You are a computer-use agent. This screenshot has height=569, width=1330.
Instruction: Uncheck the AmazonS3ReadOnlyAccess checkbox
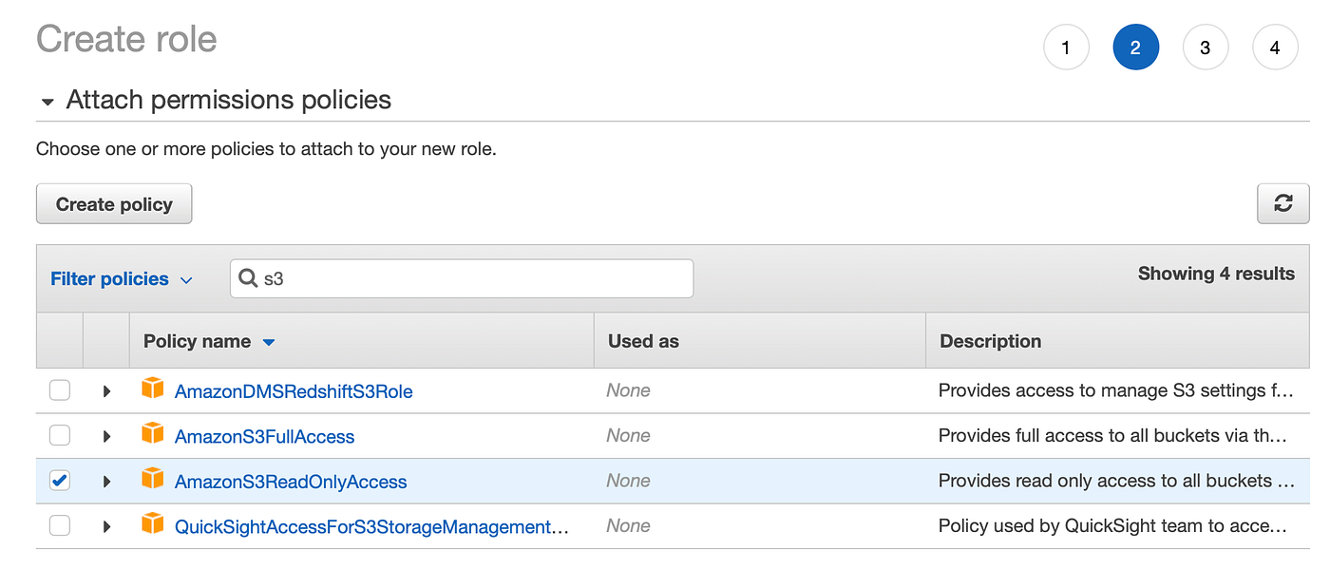pyautogui.click(x=59, y=481)
